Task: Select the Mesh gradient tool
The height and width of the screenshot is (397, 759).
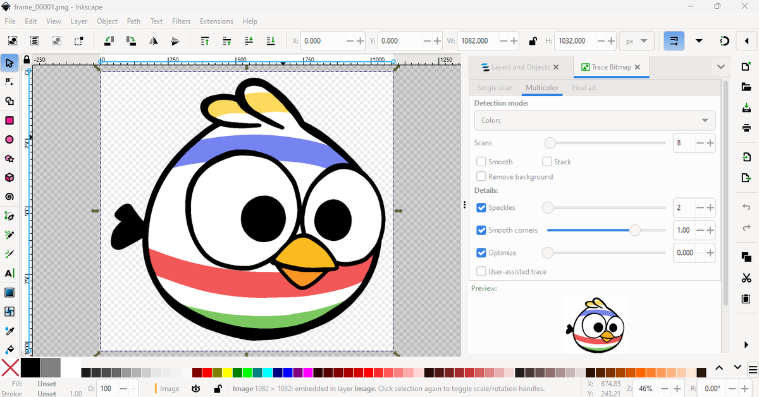Action: 9,312
